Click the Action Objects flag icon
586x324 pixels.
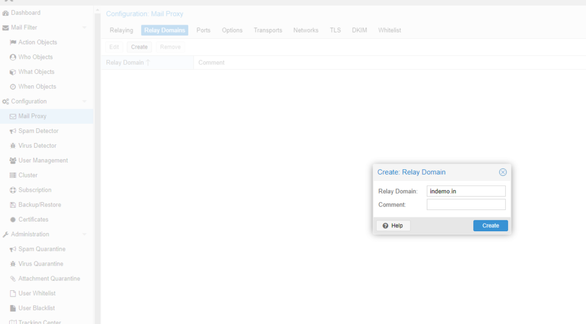13,42
